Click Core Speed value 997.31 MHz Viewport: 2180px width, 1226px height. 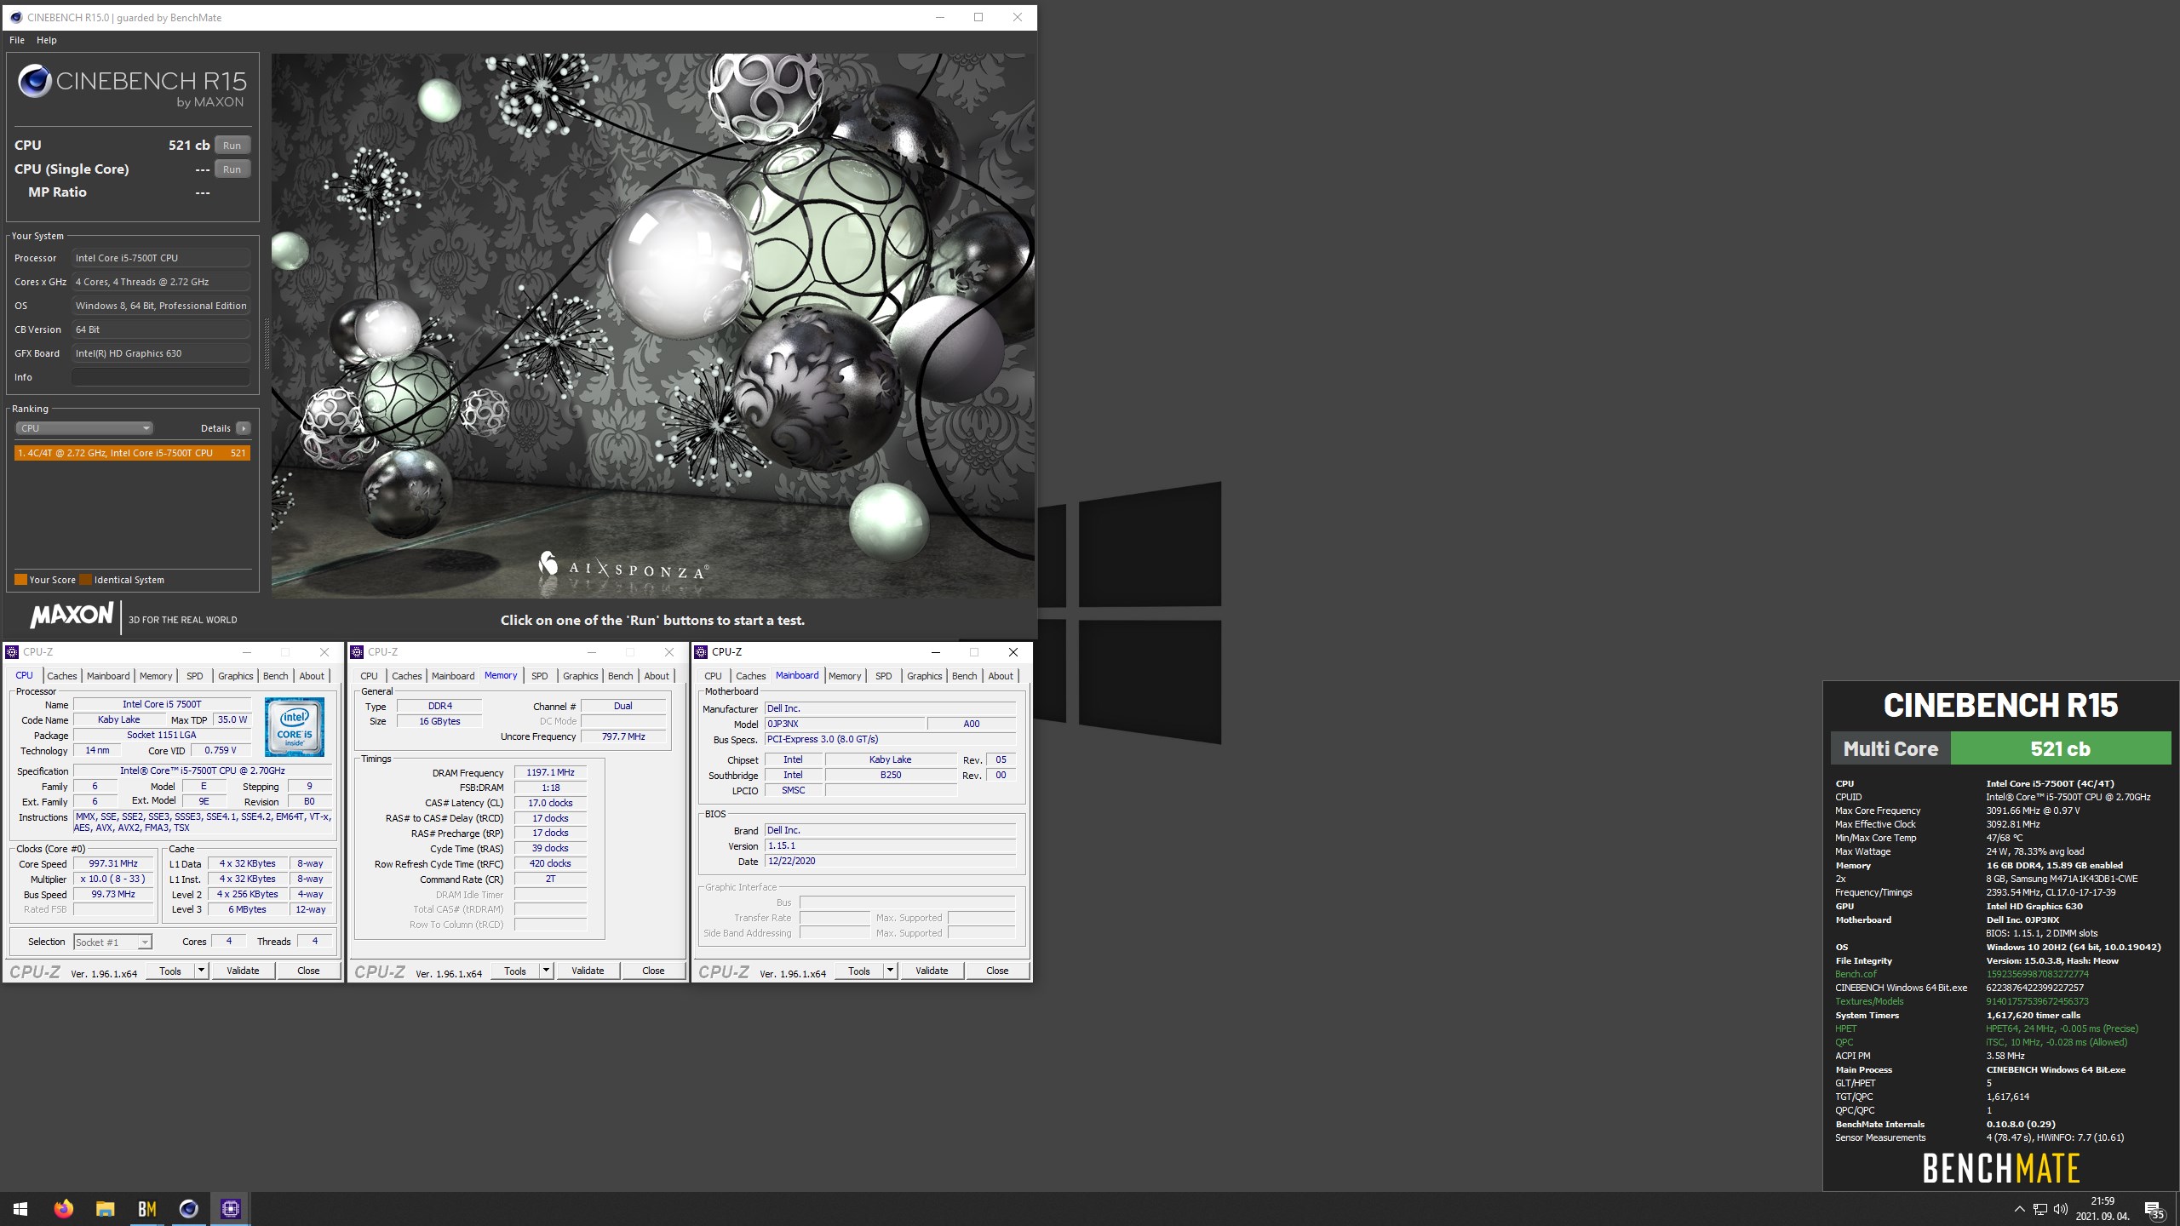tap(113, 864)
